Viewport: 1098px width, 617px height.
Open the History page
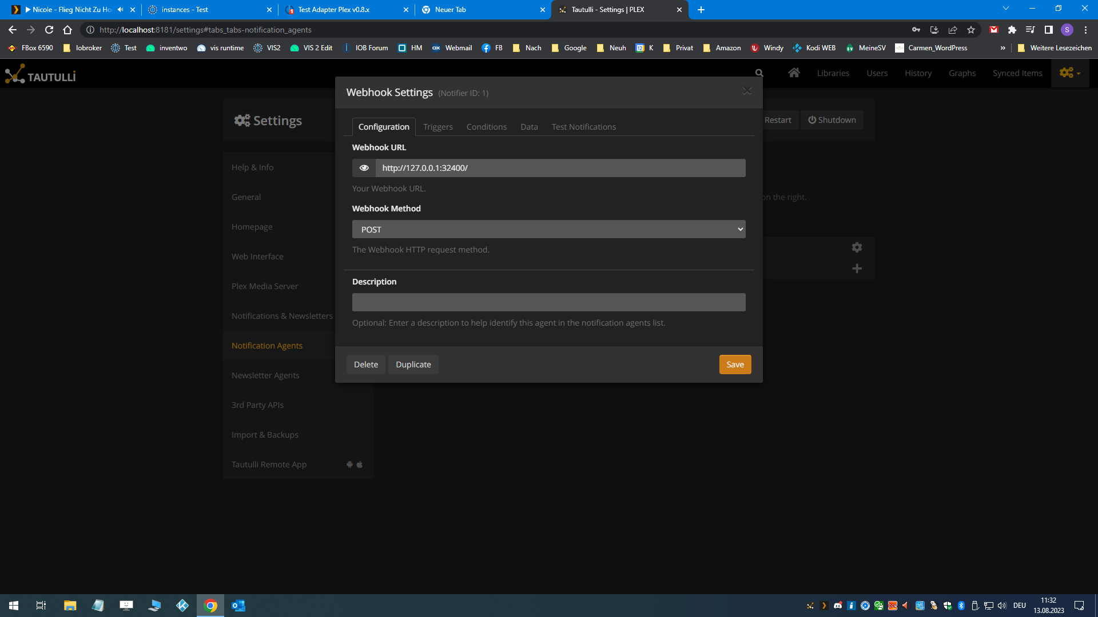coord(918,73)
